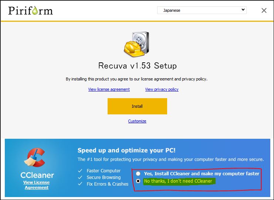Click the Recuva hard-hat drive icon
The image size is (274, 200).
pos(136,44)
